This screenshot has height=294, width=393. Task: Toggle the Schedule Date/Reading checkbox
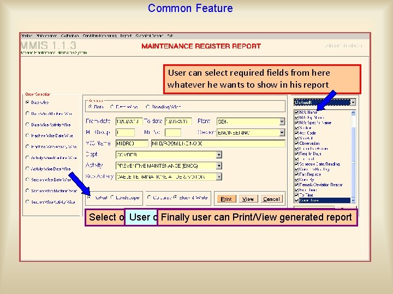297,164
